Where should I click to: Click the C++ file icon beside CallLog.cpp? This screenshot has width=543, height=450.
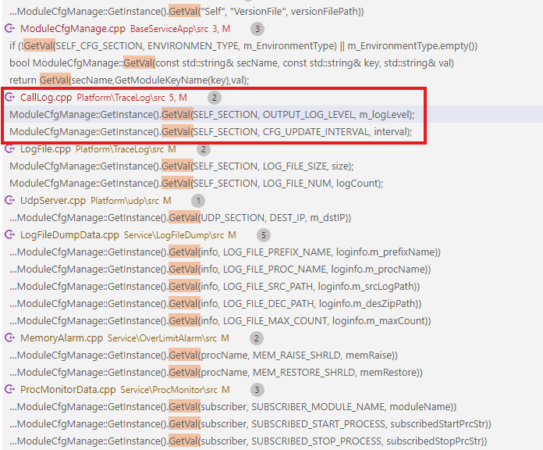tap(9, 98)
